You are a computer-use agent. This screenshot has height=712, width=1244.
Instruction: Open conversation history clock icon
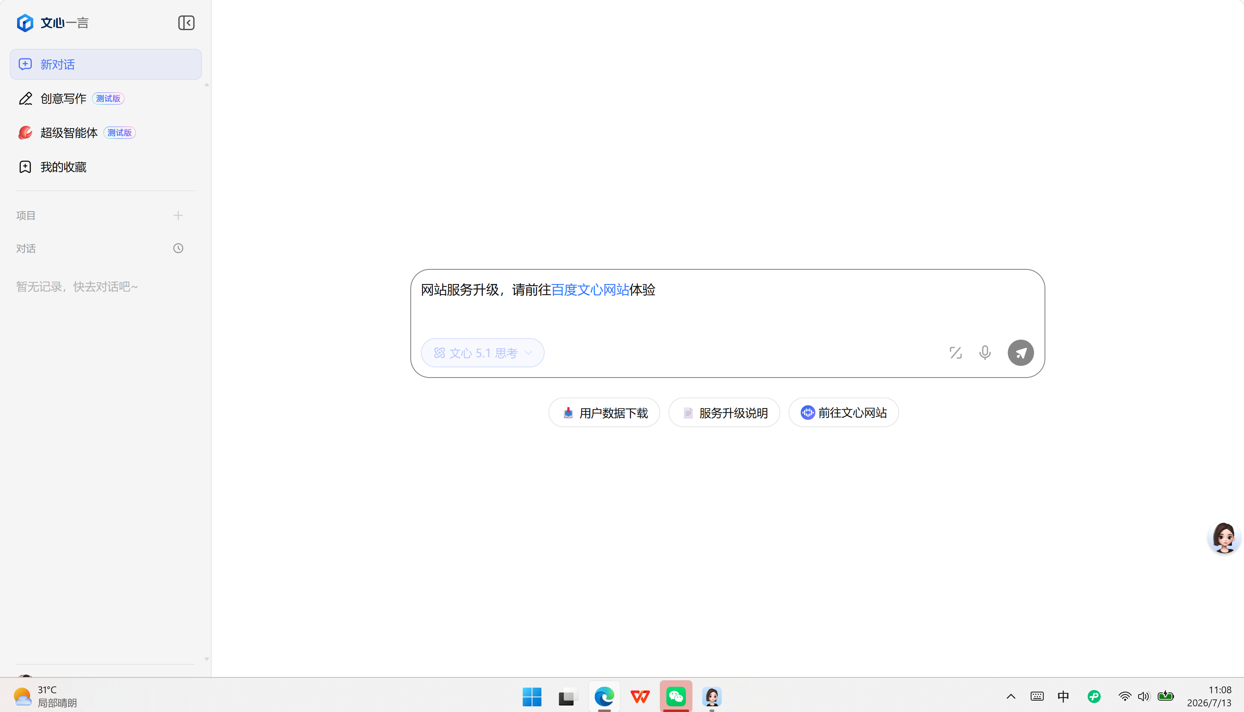178,249
